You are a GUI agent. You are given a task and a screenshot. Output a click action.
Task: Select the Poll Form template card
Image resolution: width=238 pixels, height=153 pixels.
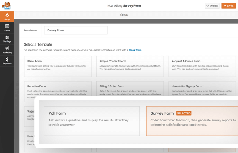[91, 121]
